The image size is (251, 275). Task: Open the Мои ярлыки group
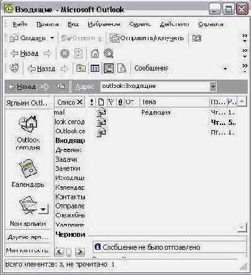[28, 224]
